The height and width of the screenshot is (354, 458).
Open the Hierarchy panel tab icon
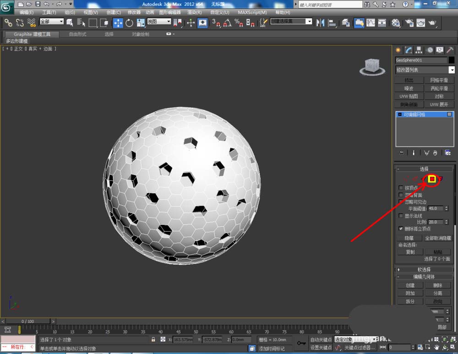coord(419,50)
